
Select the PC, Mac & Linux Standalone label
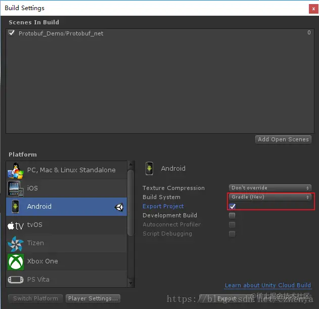71,170
